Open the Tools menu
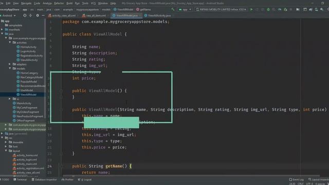The width and height of the screenshot is (329, 185). point(85,3)
